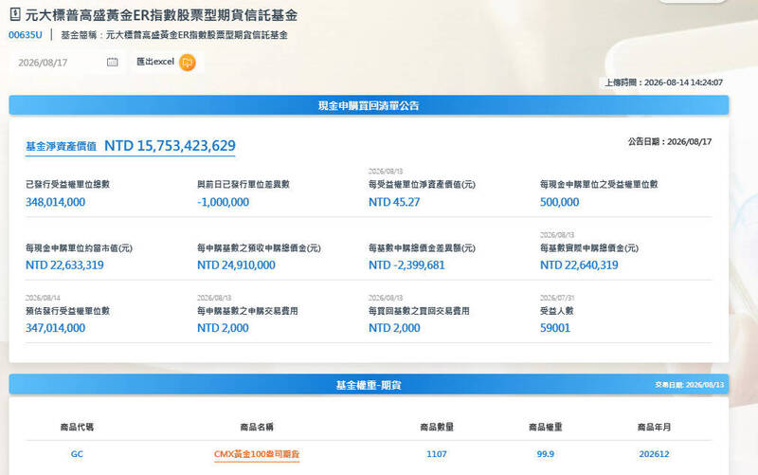Click the 59001 beneficiaries count
Image resolution: width=758 pixels, height=475 pixels.
pyautogui.click(x=555, y=328)
